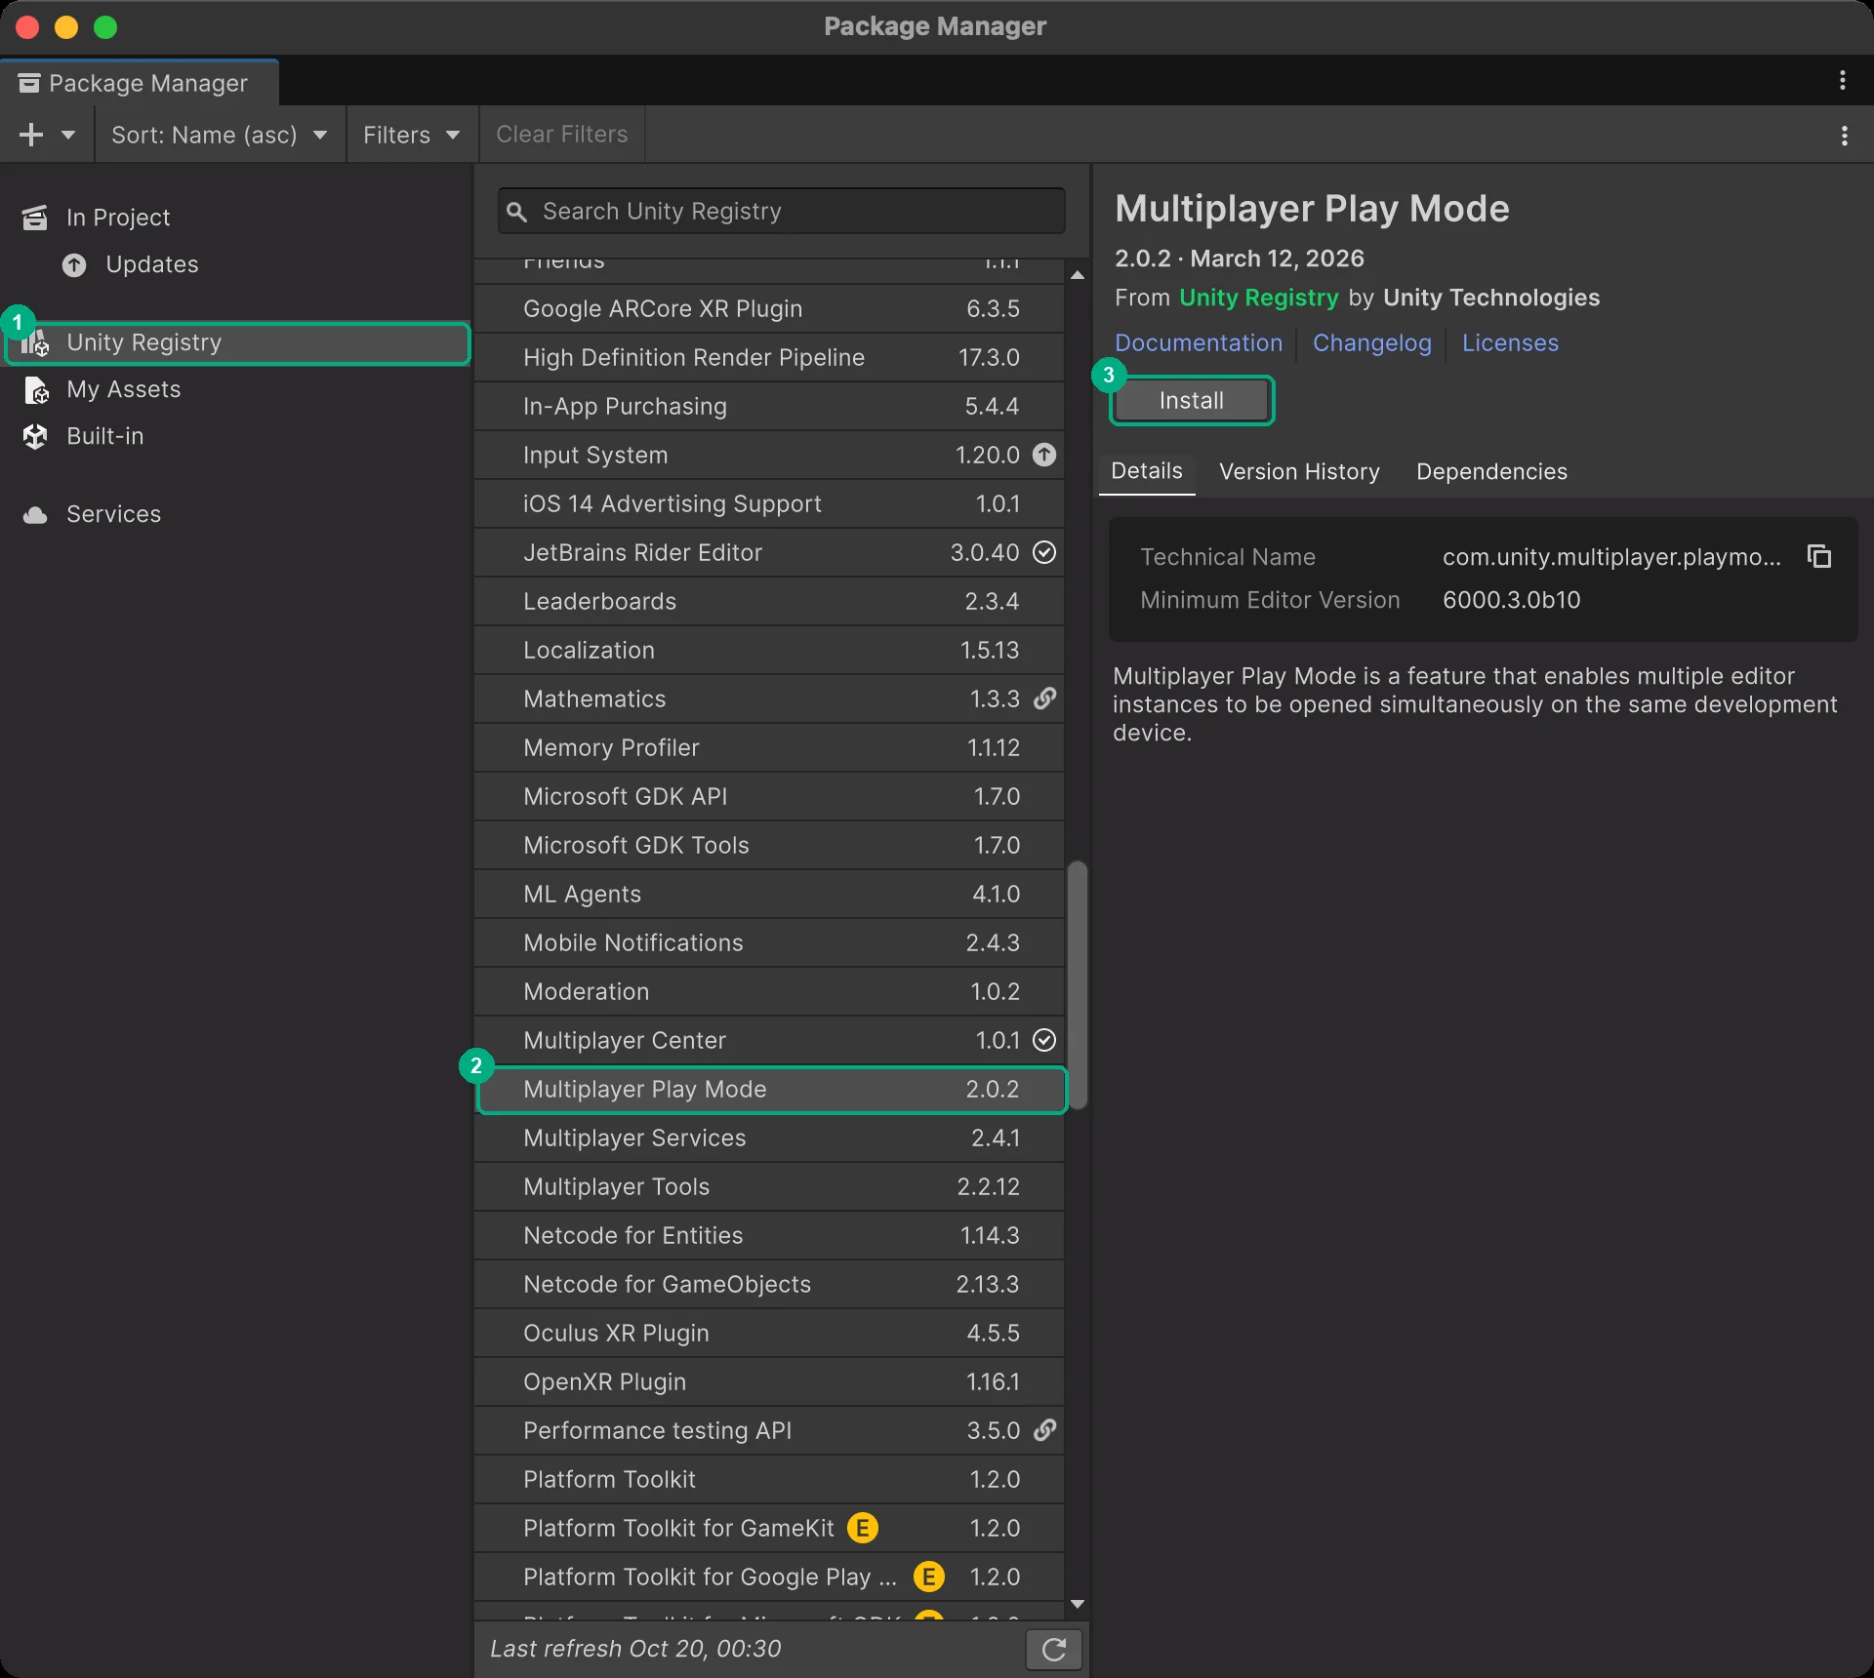Switch to the Dependencies tab
Image resolution: width=1874 pixels, height=1678 pixels.
click(1491, 472)
